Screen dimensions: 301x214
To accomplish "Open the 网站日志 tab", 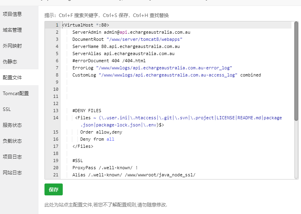I will pos(12,173).
